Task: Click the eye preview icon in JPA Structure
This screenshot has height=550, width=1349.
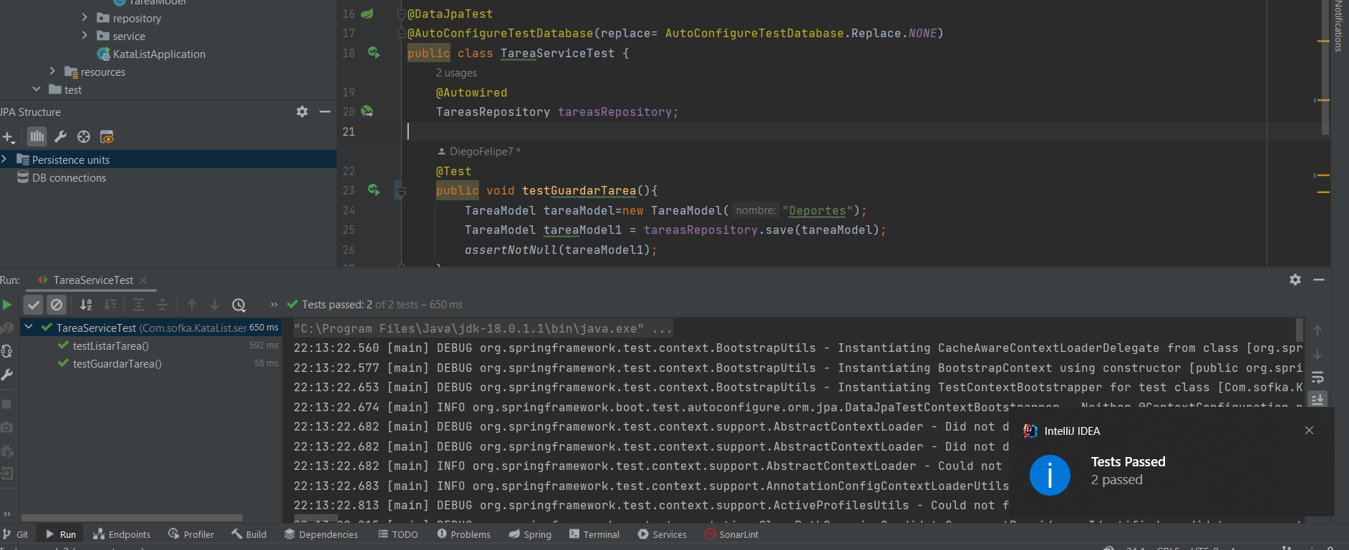Action: [x=107, y=137]
